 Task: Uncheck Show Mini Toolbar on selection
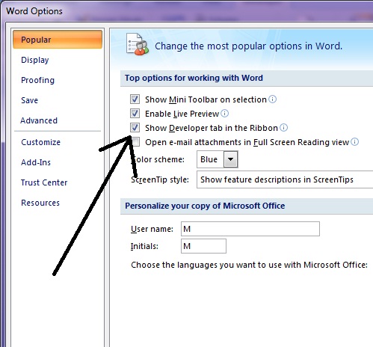pos(135,99)
